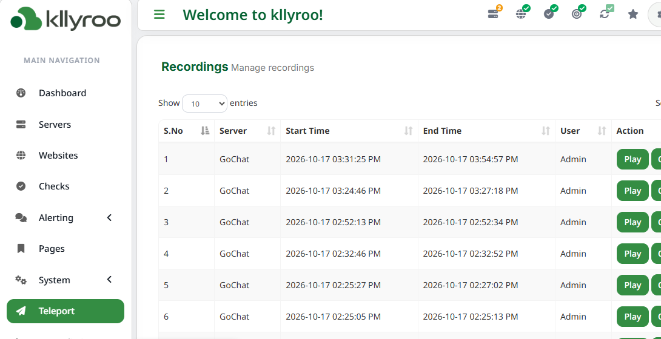Click the Checks checkmark icon in the sidebar
This screenshot has width=661, height=339.
[x=21, y=186]
